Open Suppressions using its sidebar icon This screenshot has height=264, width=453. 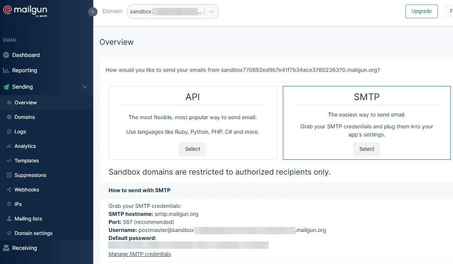coord(8,175)
